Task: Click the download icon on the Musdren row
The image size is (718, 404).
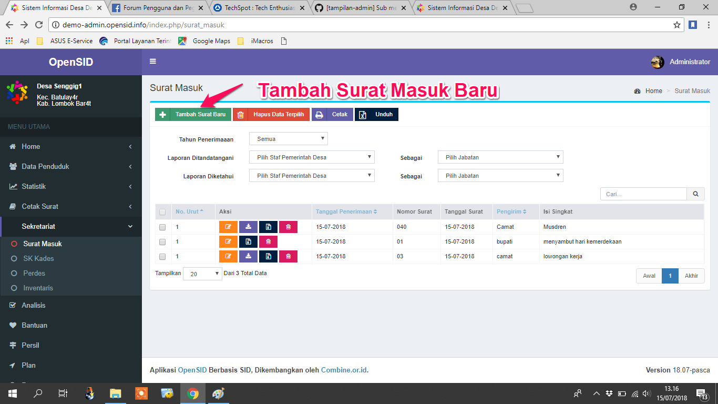Action: [x=248, y=227]
